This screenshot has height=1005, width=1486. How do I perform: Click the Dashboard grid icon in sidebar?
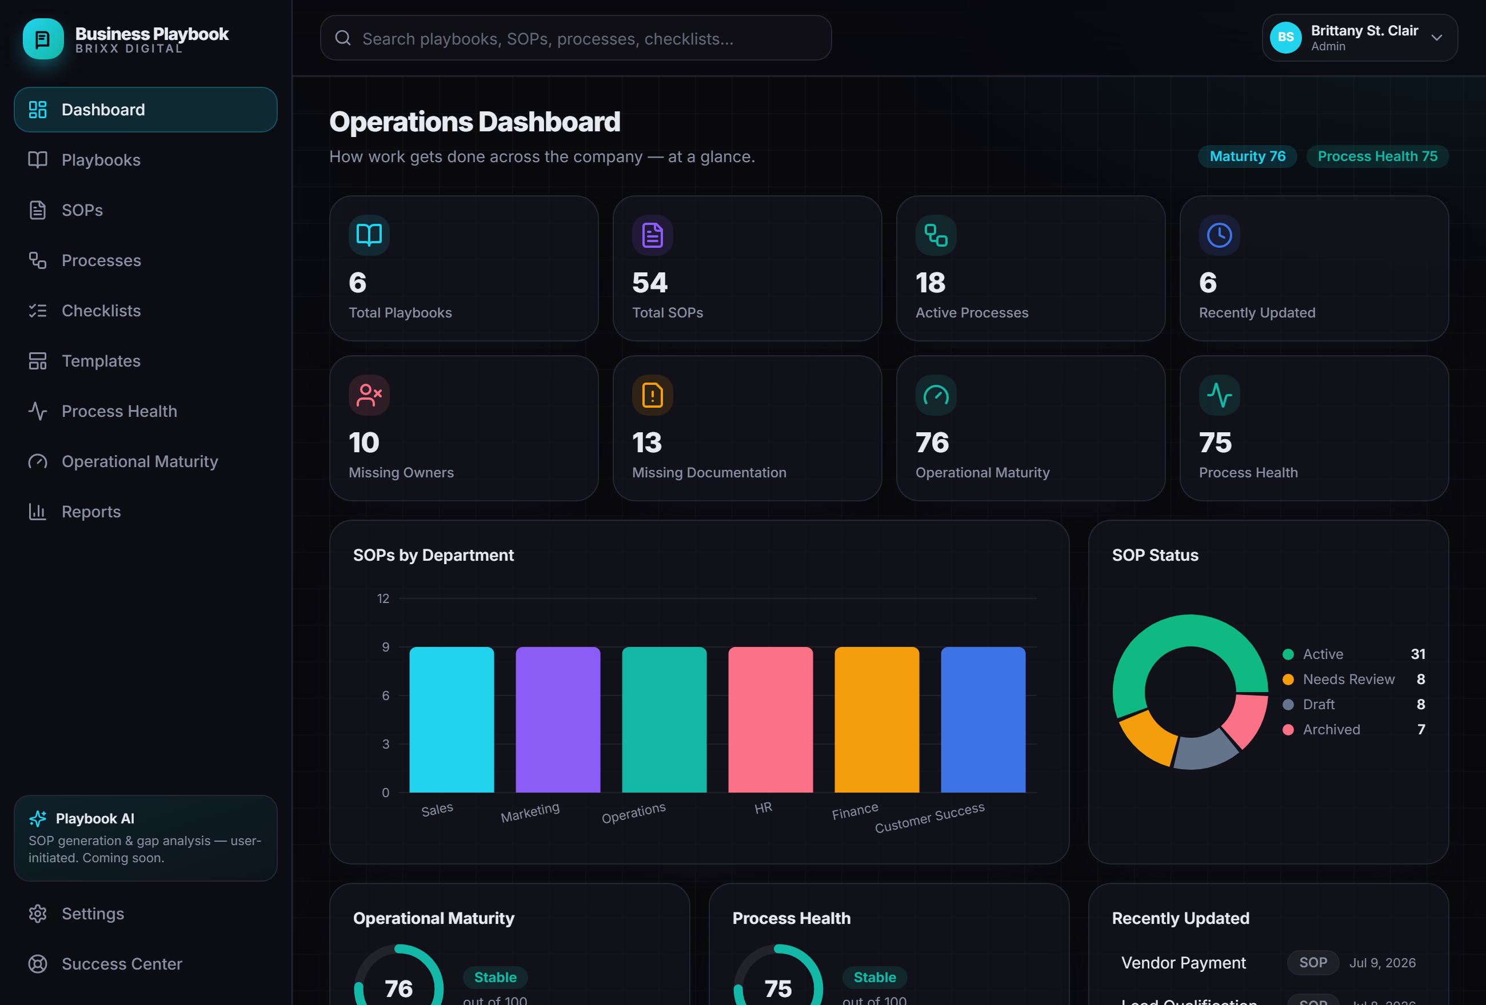[x=38, y=109]
